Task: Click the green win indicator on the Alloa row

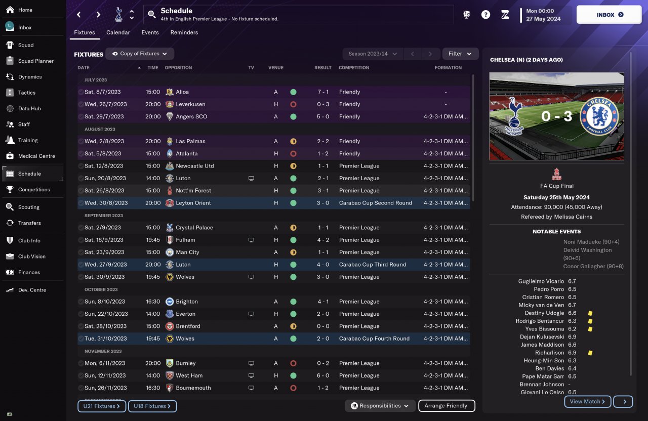Action: 293,92
